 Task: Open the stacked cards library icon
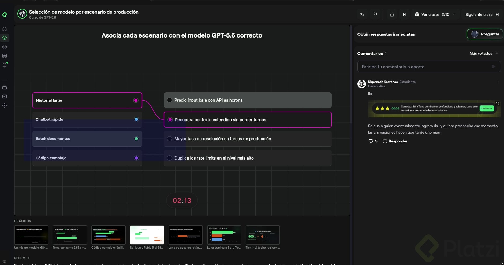pyautogui.click(x=5, y=87)
